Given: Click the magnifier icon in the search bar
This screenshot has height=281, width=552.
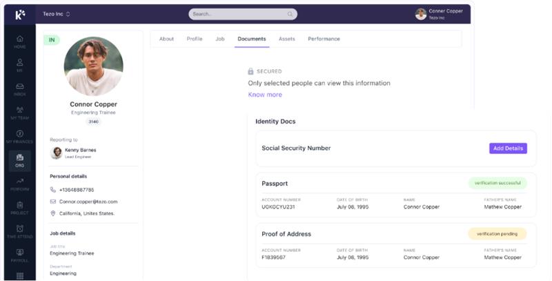Looking at the screenshot, I should pos(290,14).
